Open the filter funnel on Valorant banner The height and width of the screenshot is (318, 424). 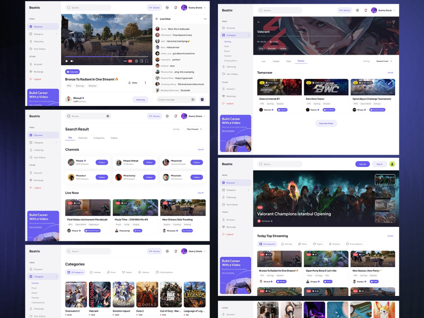(x=393, y=22)
